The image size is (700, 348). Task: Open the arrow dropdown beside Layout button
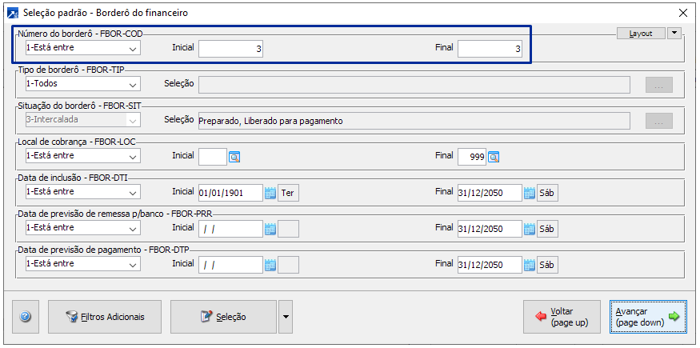(674, 34)
